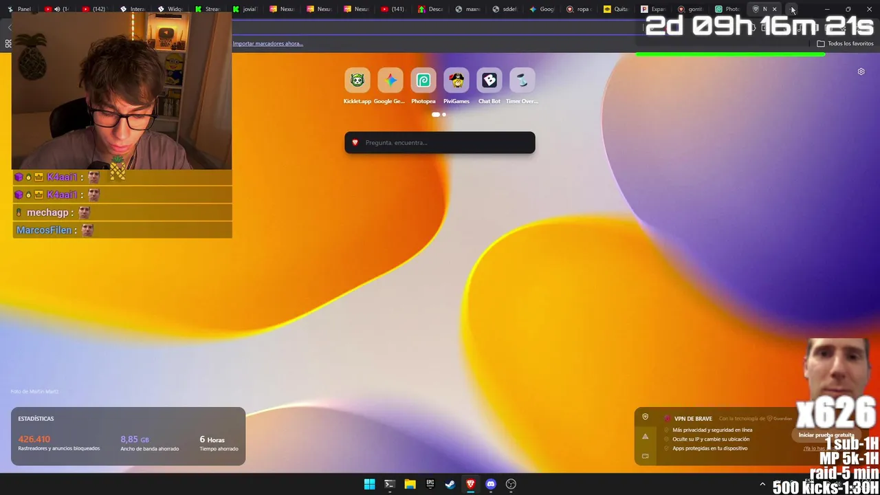This screenshot has height=495, width=880.
Task: Switch to the Quita tab
Action: pos(616,9)
